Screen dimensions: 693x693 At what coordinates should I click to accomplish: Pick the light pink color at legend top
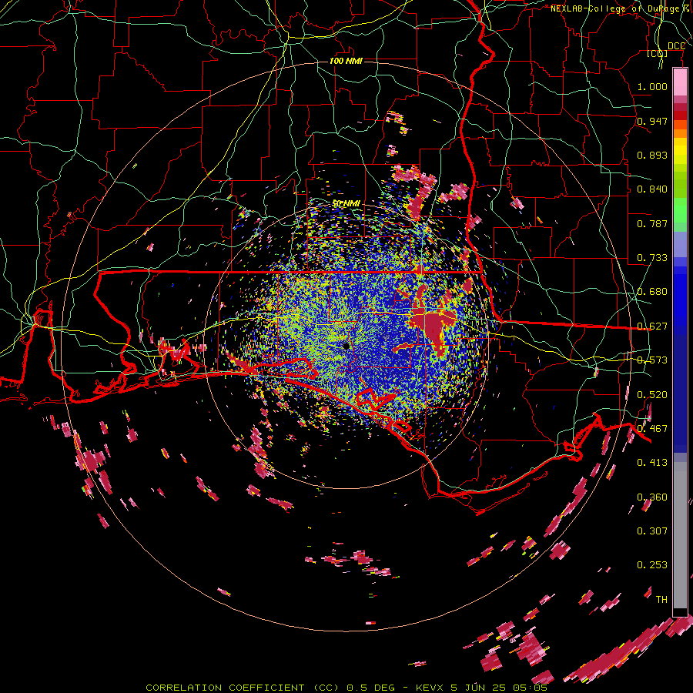(x=680, y=82)
